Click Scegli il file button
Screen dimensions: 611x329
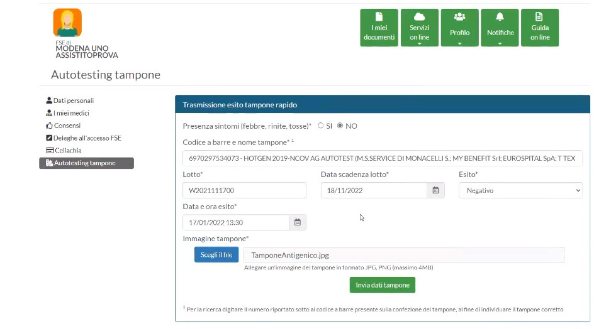(x=216, y=255)
